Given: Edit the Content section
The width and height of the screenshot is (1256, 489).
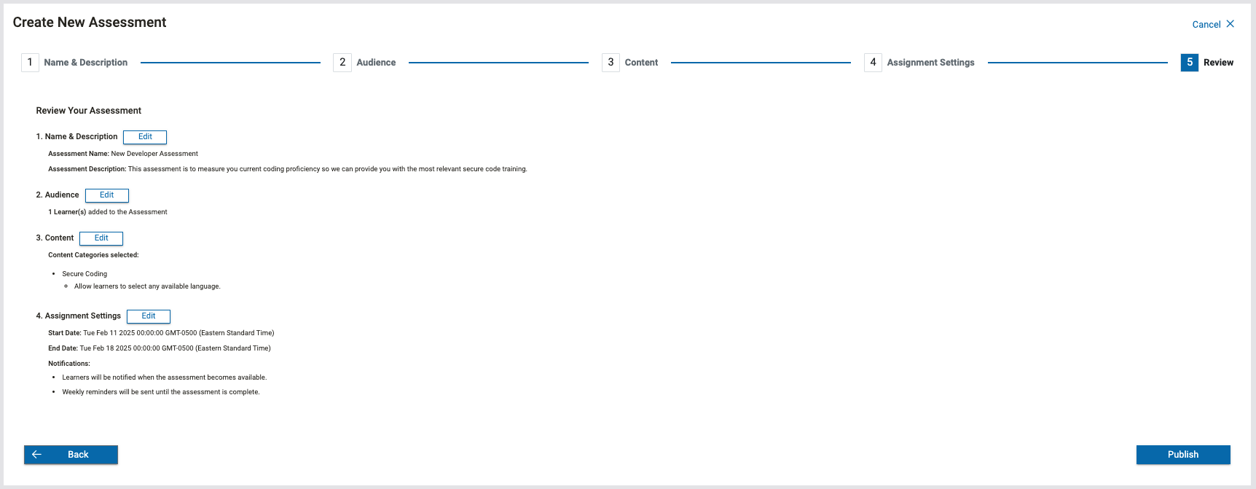Looking at the screenshot, I should (x=101, y=238).
